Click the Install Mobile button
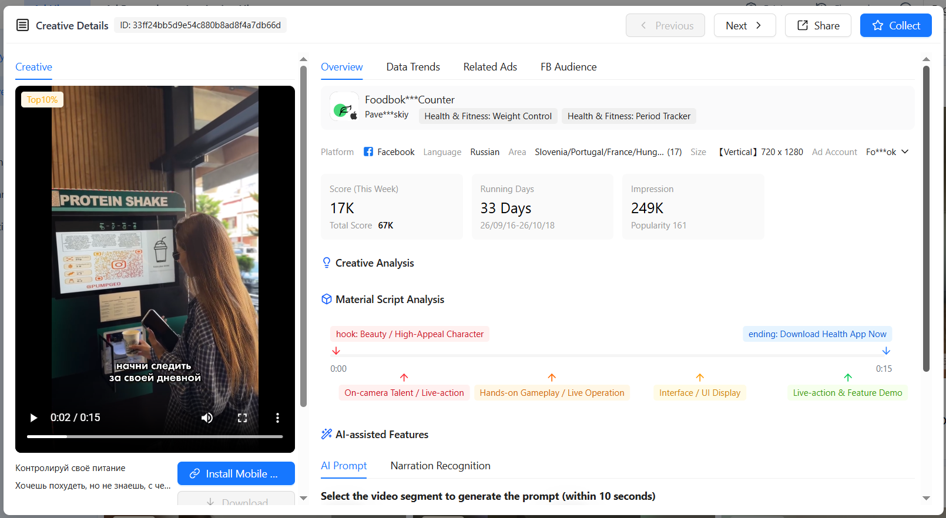Image resolution: width=946 pixels, height=518 pixels. pos(236,473)
